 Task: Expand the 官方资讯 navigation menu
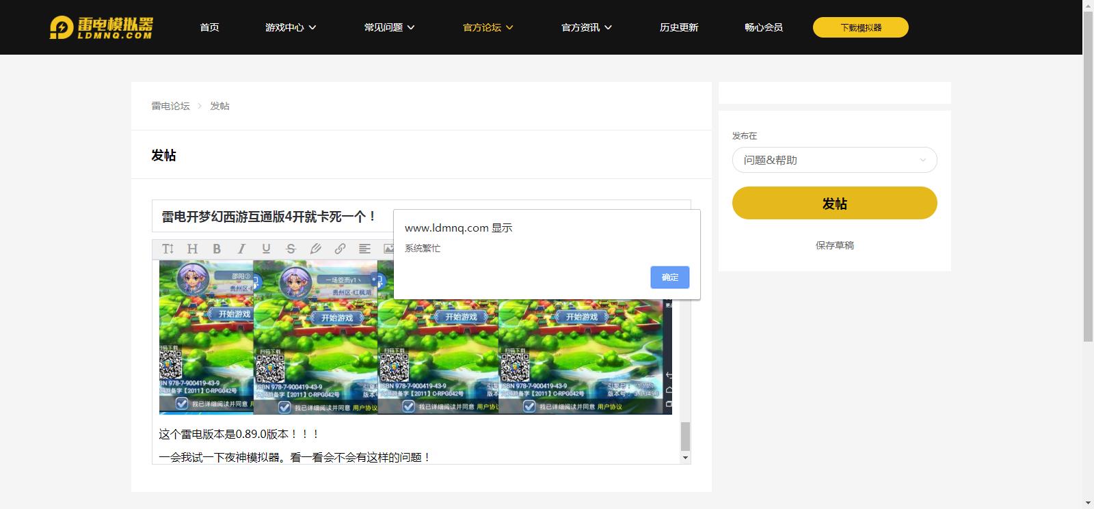[586, 27]
